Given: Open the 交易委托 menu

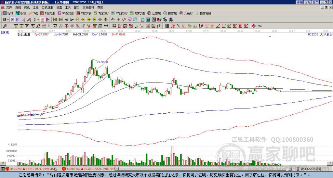Looking at the screenshot, I should 88,7.
